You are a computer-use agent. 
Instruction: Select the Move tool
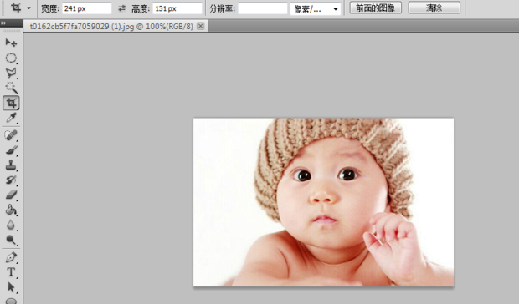point(11,43)
